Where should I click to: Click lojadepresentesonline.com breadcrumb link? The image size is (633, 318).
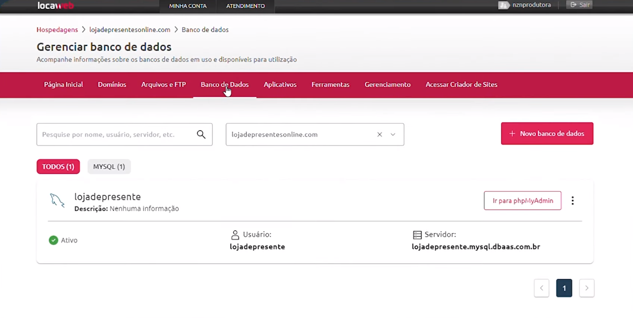[130, 30]
